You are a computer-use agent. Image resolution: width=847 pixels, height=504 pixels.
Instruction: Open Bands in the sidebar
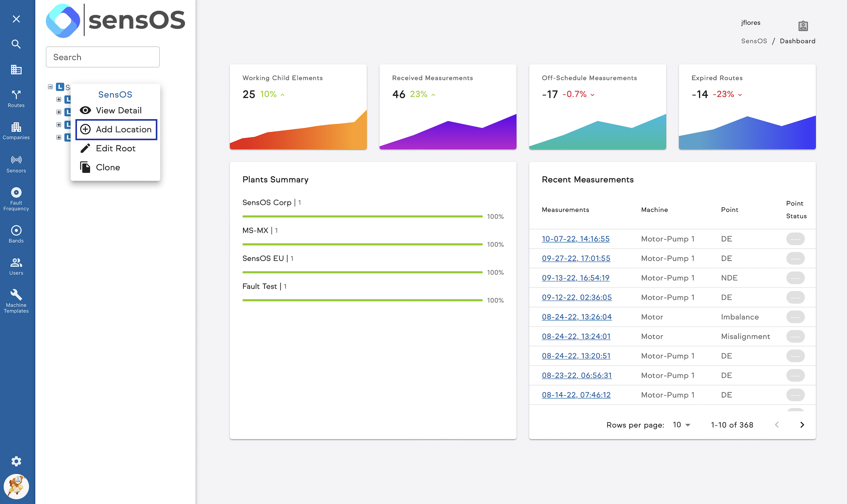[16, 234]
